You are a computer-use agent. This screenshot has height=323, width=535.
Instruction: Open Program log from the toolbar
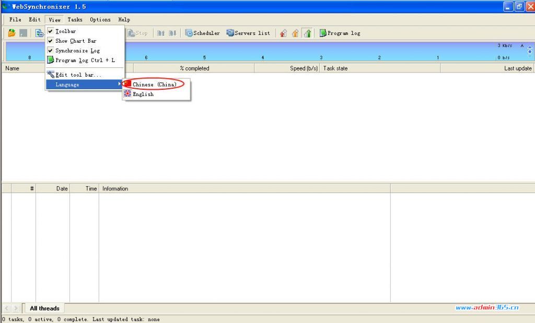(340, 33)
